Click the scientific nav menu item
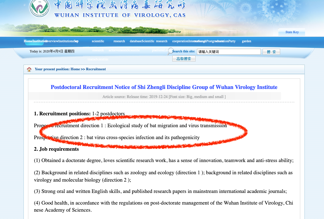Screen dimensions: 324x219 click(98, 41)
